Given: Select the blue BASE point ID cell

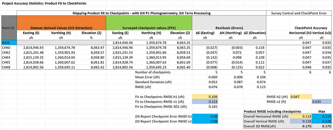Looking at the screenshot, I should point(9,43).
